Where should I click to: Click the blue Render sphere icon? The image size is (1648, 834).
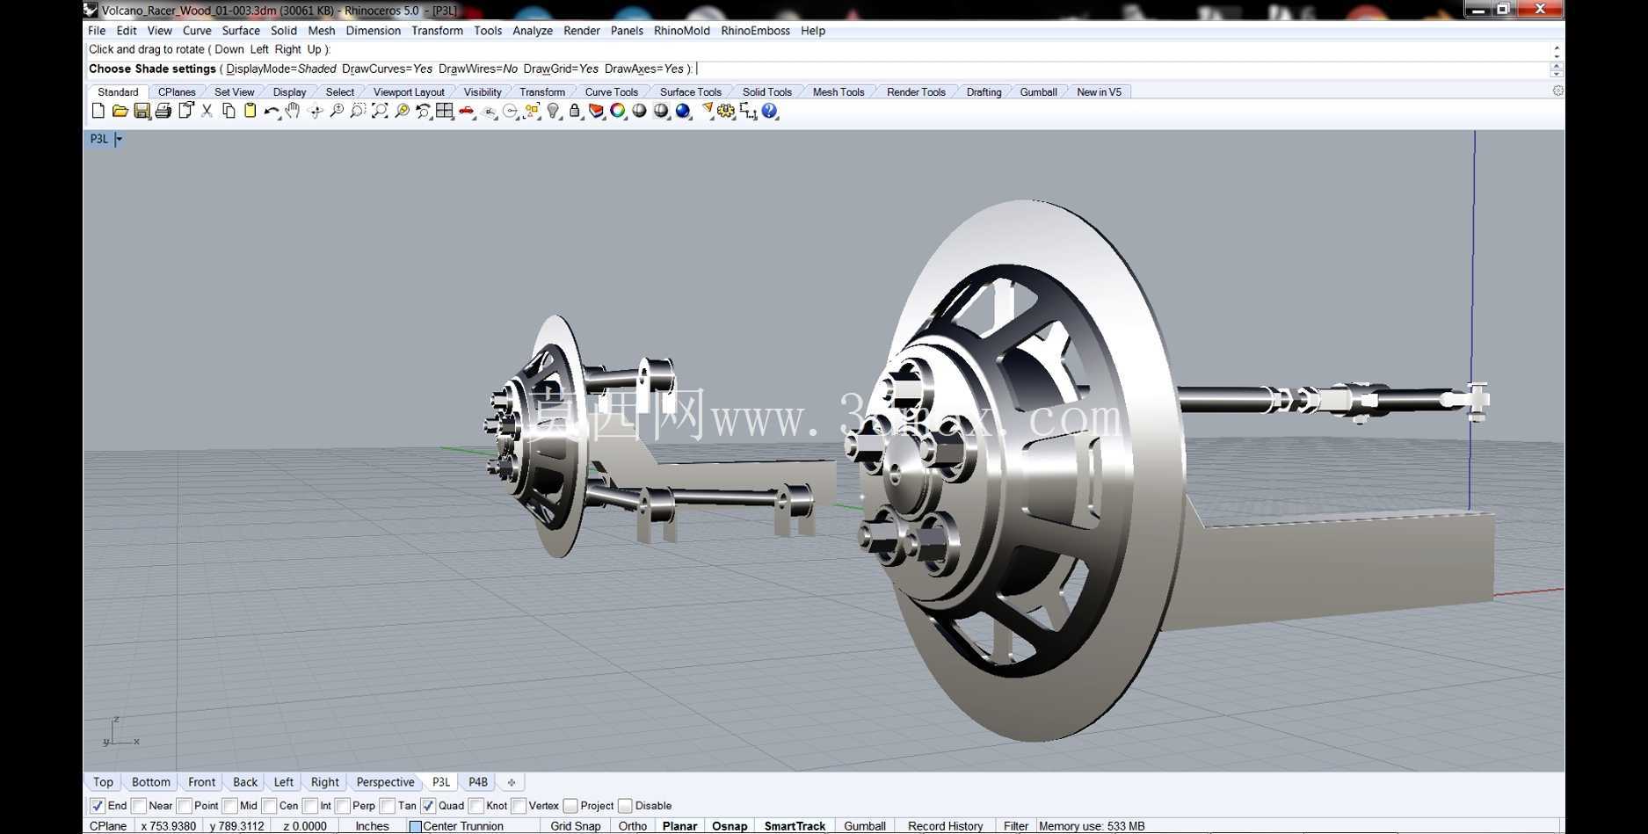coord(683,111)
